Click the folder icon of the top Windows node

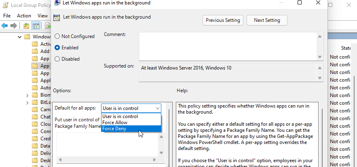(x=27, y=37)
